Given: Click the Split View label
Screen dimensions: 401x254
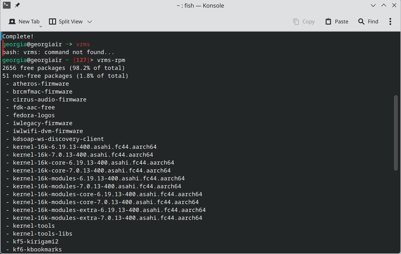Looking at the screenshot, I should pyautogui.click(x=71, y=21).
